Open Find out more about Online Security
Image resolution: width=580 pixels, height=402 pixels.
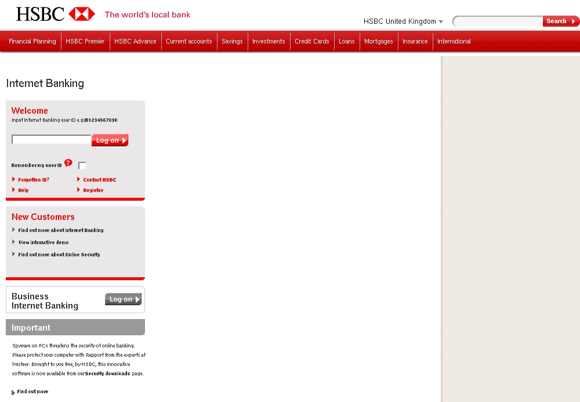(59, 255)
